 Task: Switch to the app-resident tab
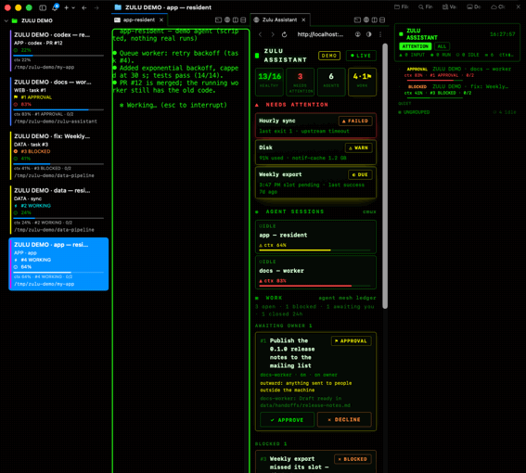(139, 19)
